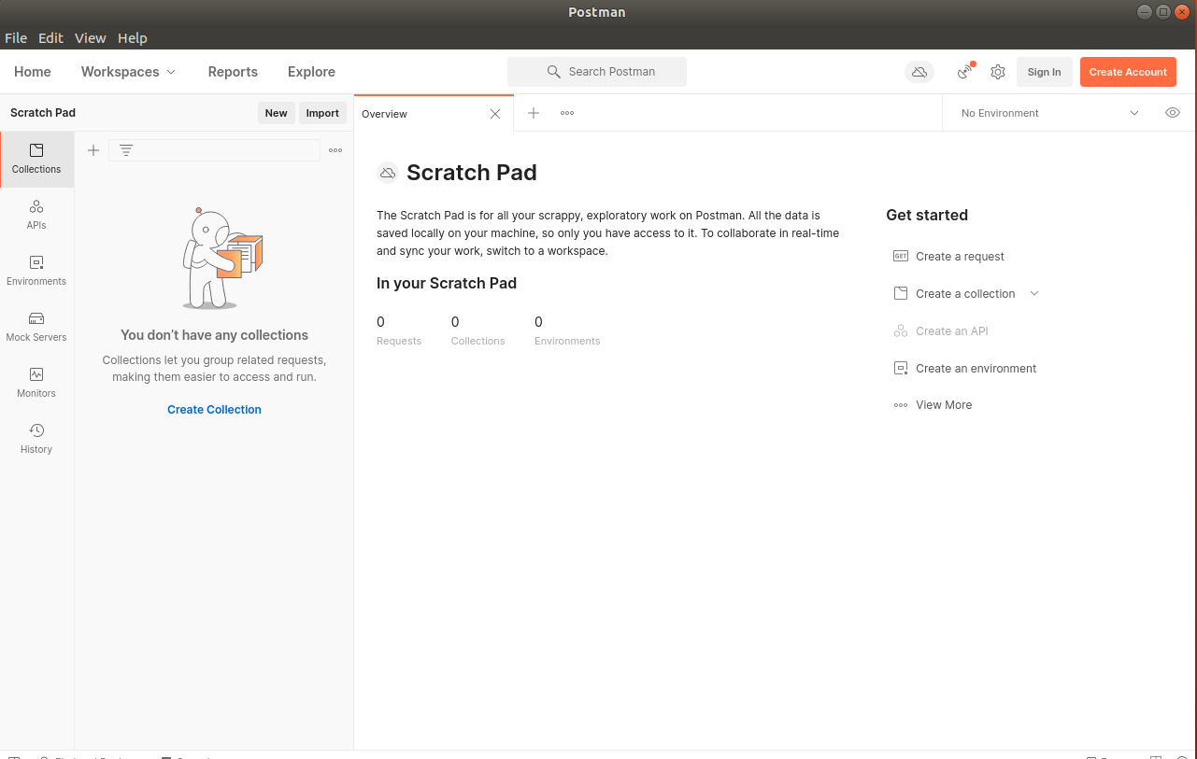Open the Help menu
Viewport: 1197px width, 759px height.
coord(133,38)
